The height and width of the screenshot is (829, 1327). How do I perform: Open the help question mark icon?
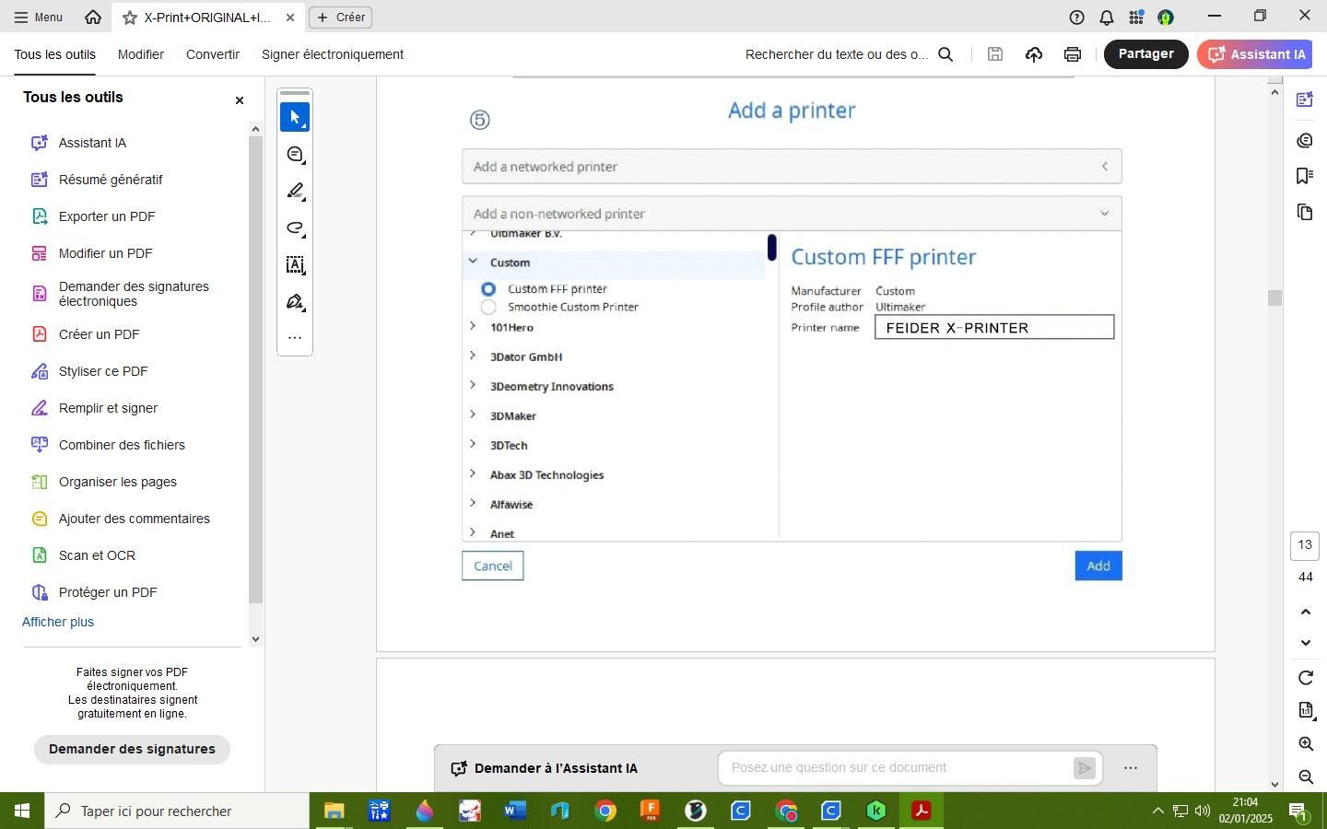(x=1076, y=17)
